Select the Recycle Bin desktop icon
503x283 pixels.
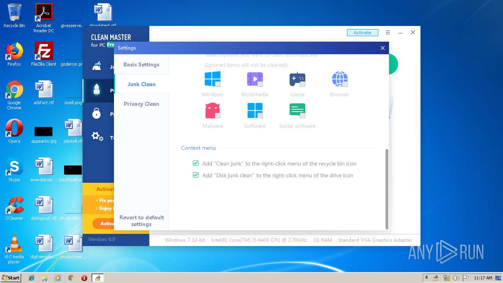pyautogui.click(x=14, y=16)
